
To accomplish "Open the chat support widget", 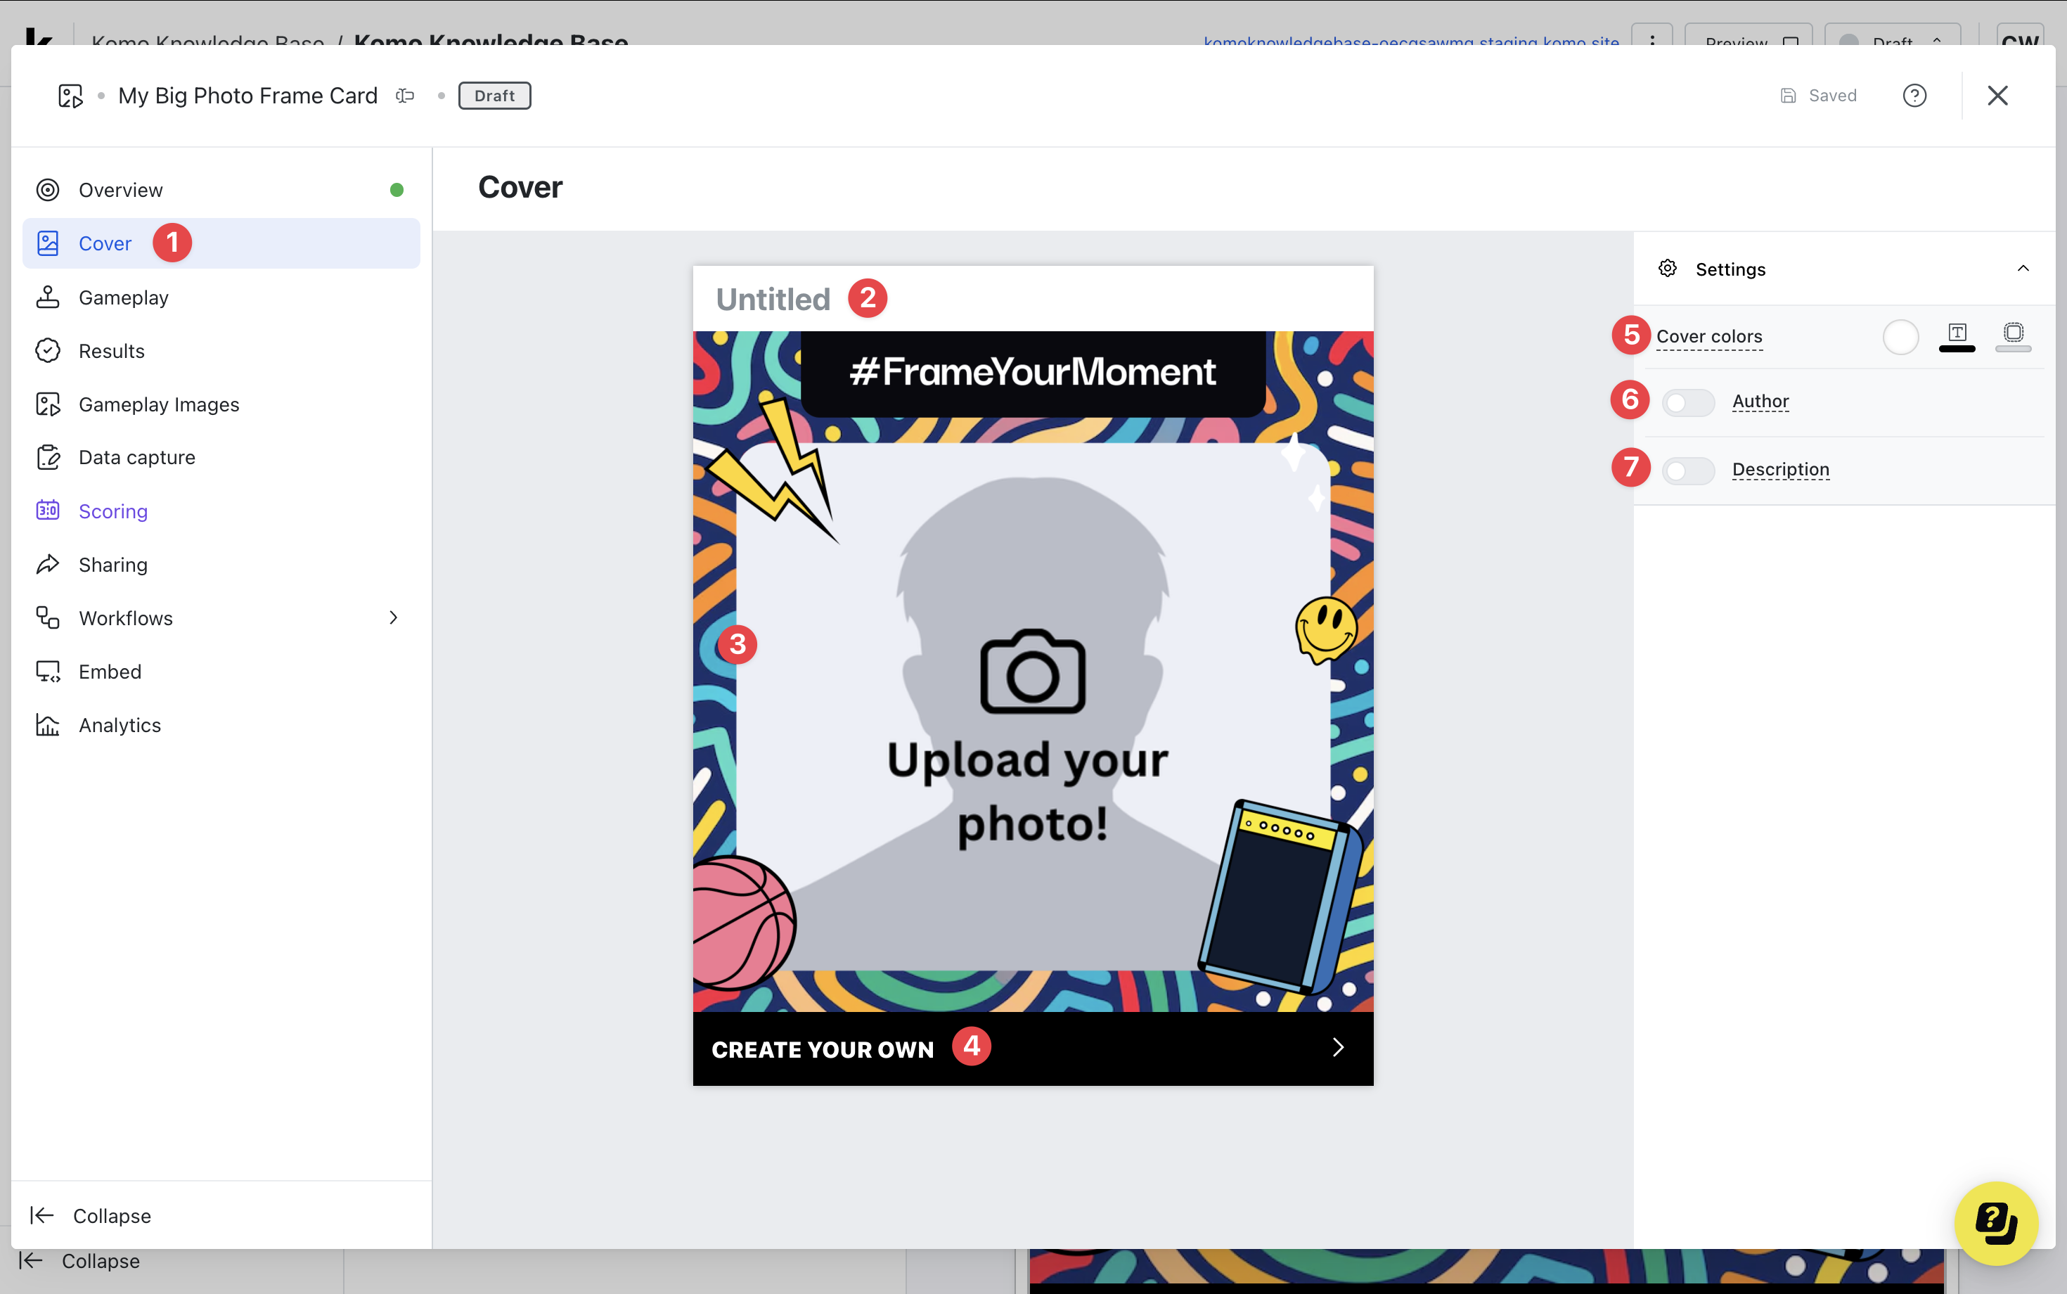I will pyautogui.click(x=1996, y=1222).
